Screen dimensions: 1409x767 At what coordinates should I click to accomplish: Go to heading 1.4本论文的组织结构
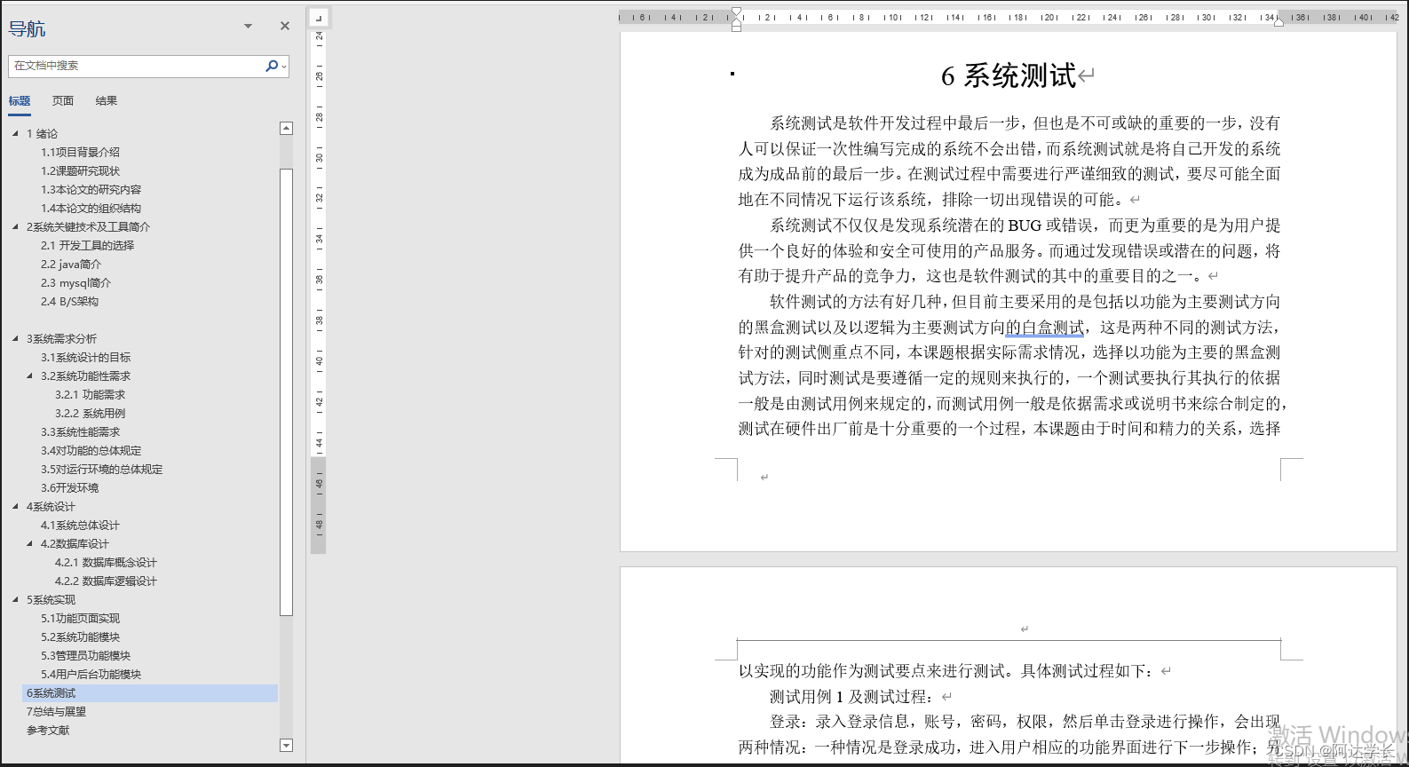point(91,209)
